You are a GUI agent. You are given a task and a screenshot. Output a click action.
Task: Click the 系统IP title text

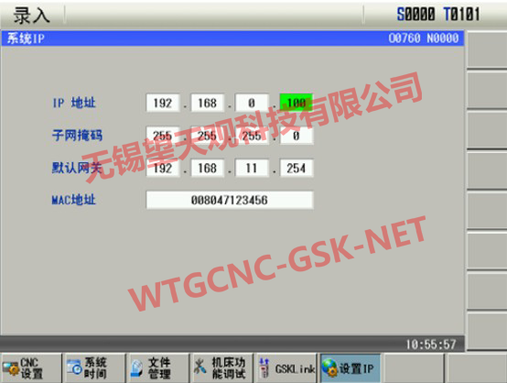coord(26,38)
